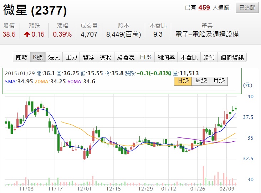This screenshot has width=261, height=193.
Task: Click the 11/03 date axis label
Action: 26,189
